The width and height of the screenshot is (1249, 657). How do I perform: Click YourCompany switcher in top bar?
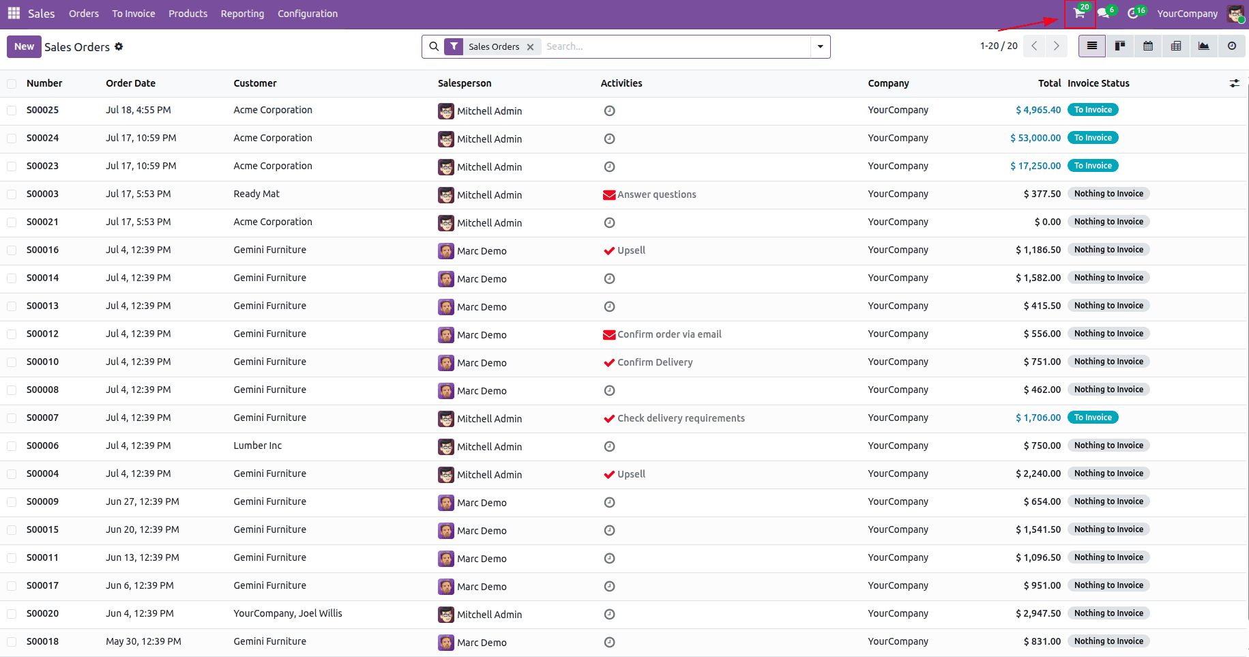(1187, 14)
